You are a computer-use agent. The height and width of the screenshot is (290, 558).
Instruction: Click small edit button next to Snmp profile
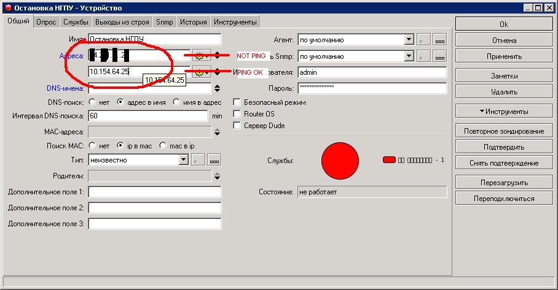(423, 56)
